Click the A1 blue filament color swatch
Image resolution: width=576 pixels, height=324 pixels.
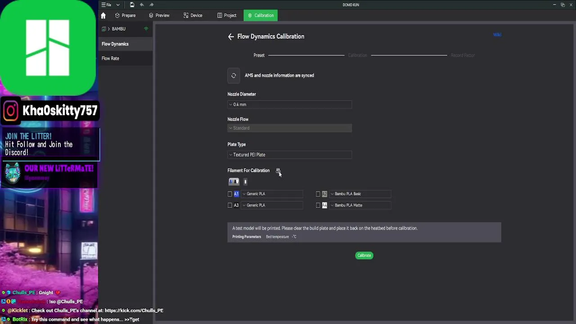coord(236,194)
